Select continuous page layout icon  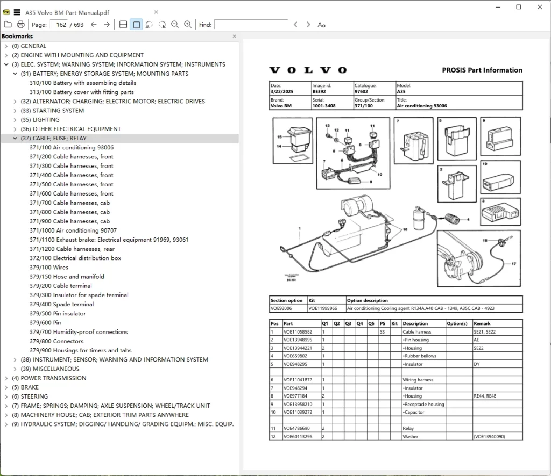pyautogui.click(x=123, y=25)
